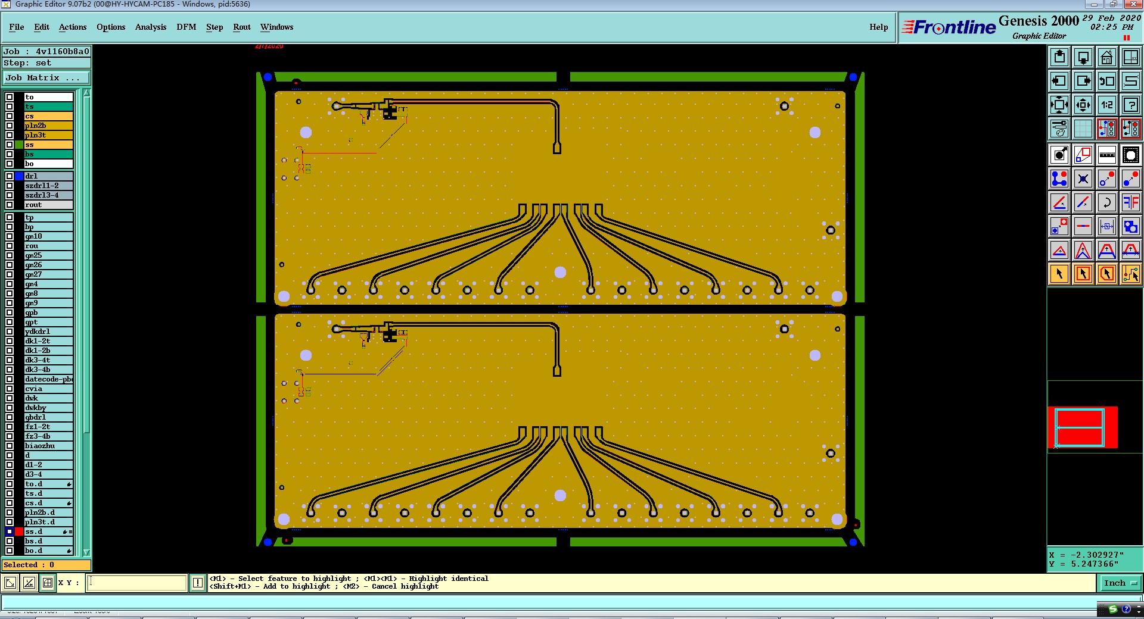Open the Help menu

click(x=878, y=27)
